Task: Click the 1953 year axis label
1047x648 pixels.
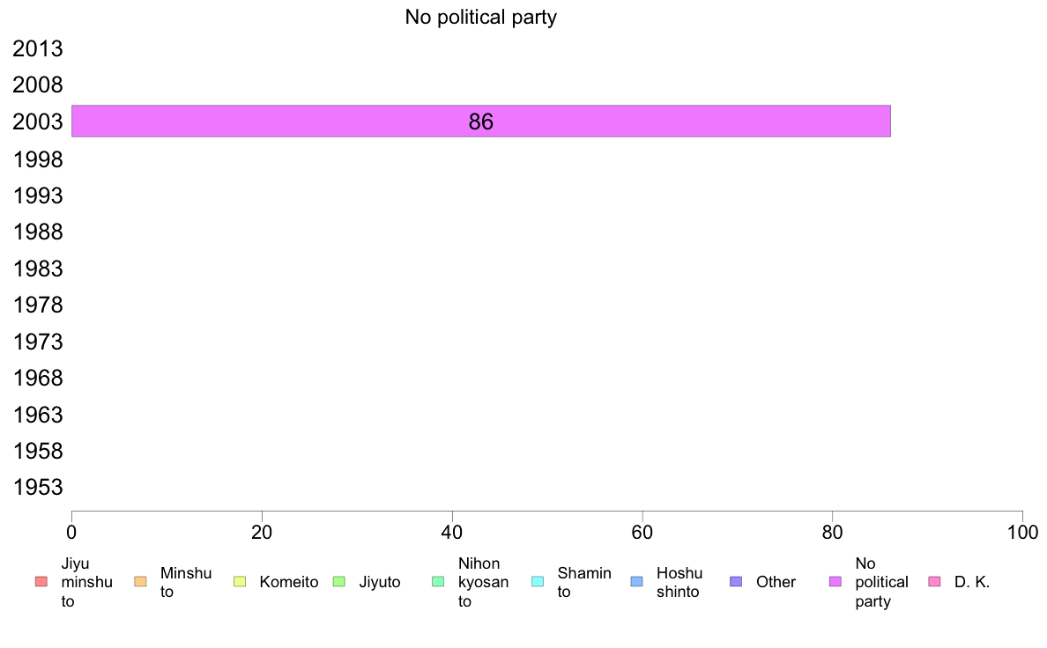Action: (38, 487)
